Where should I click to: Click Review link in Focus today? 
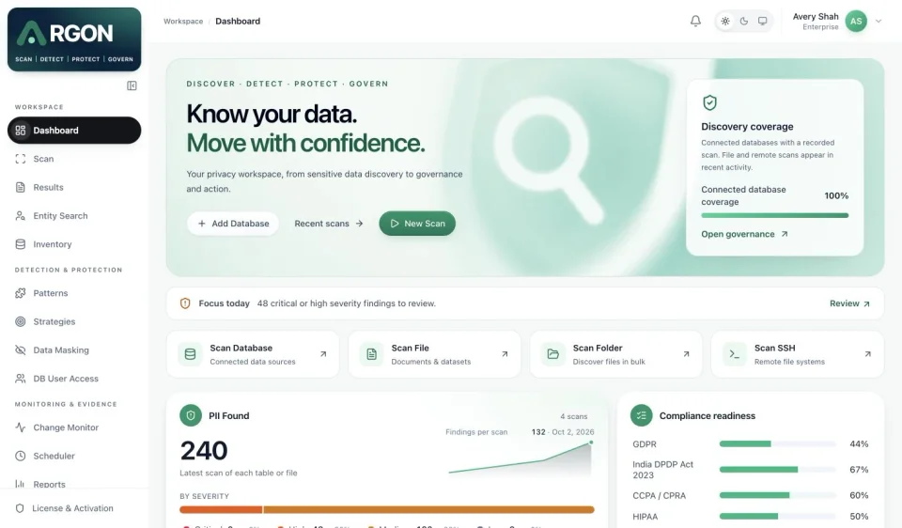849,303
